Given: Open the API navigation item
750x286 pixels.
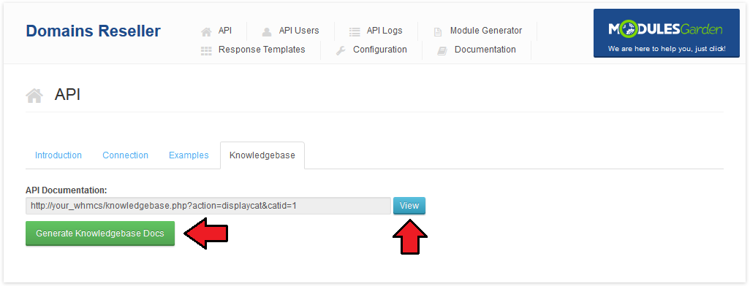Looking at the screenshot, I should tap(225, 31).
